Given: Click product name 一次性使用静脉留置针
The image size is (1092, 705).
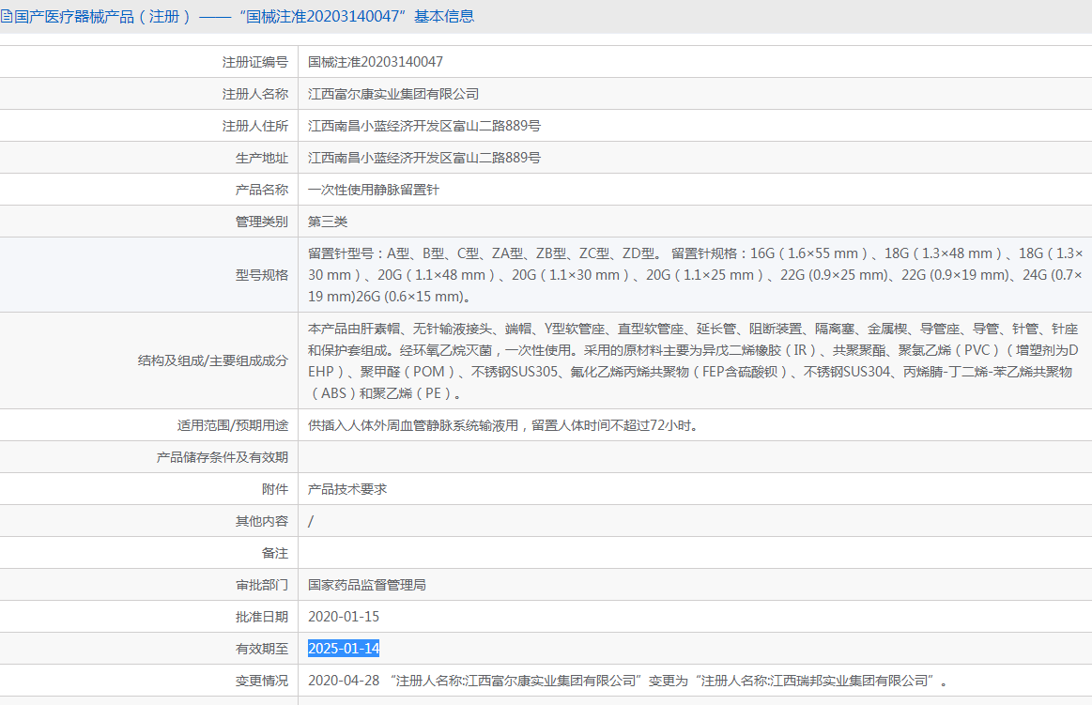Looking at the screenshot, I should tap(374, 190).
